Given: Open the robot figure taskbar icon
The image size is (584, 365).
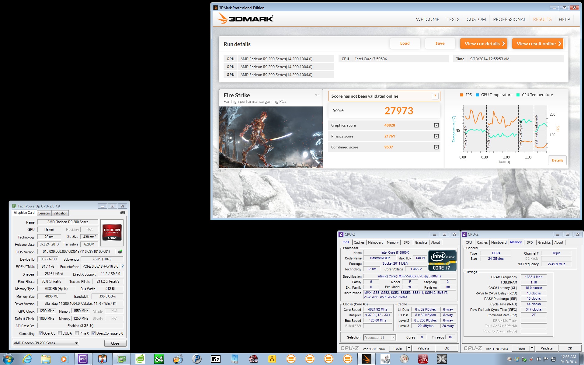Looking at the screenshot, I should click(x=385, y=359).
